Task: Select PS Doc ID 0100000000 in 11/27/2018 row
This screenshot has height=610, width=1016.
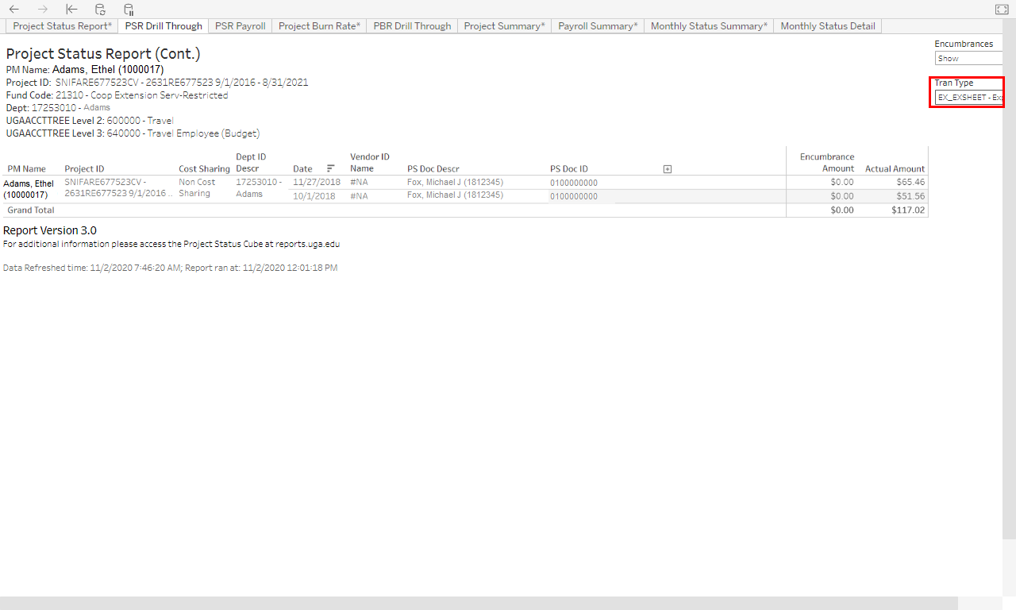Action: (x=574, y=183)
